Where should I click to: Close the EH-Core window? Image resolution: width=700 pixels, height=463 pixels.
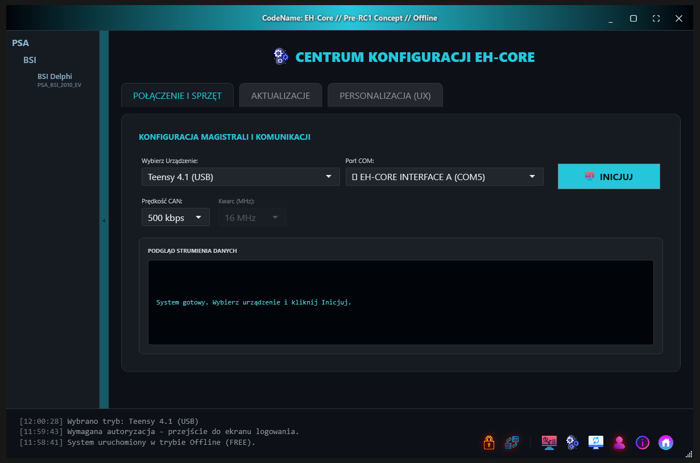679,18
